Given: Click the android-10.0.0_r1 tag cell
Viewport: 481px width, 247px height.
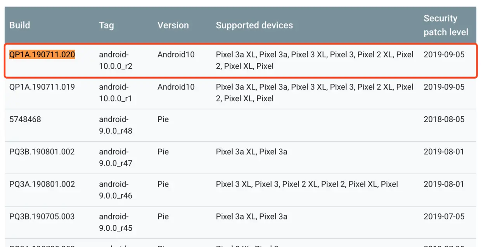Looking at the screenshot, I should pyautogui.click(x=115, y=93).
